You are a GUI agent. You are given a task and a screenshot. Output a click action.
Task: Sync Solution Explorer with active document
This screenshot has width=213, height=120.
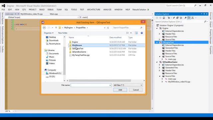tap(174, 18)
